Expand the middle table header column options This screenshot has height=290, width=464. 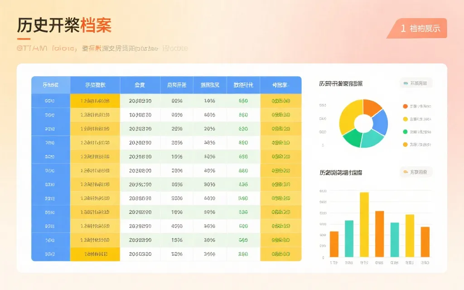pos(177,85)
